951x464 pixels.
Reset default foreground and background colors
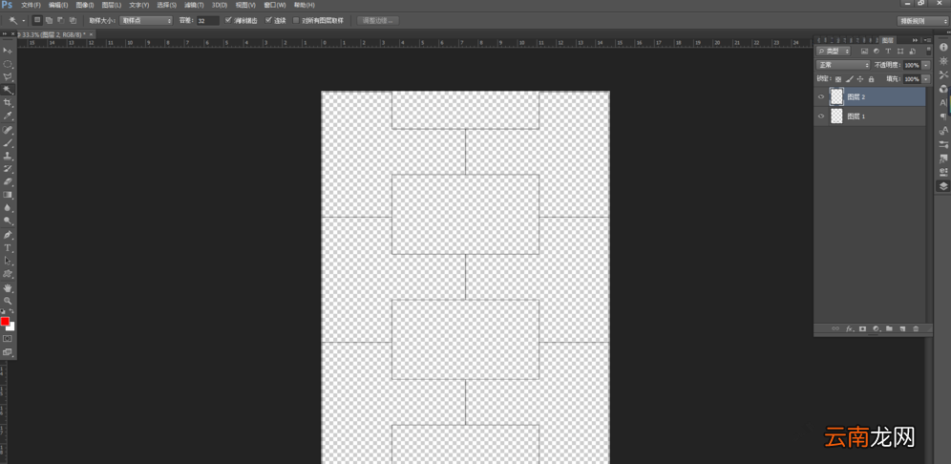click(x=3, y=311)
